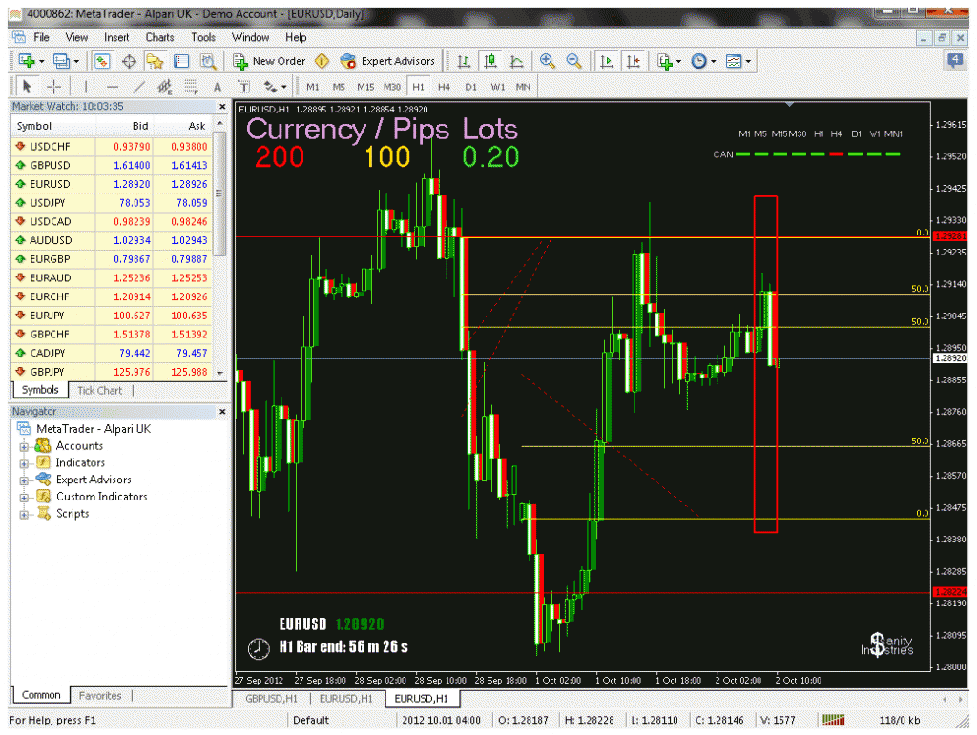Image resolution: width=977 pixels, height=735 pixels.
Task: Select the Vertical Line drawing tool
Action: coord(86,87)
